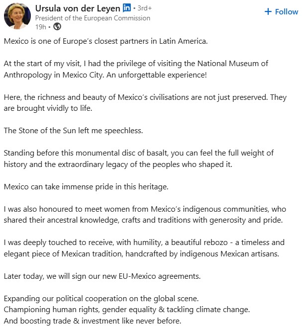Follow Ursula von der Leyen

(x=281, y=12)
